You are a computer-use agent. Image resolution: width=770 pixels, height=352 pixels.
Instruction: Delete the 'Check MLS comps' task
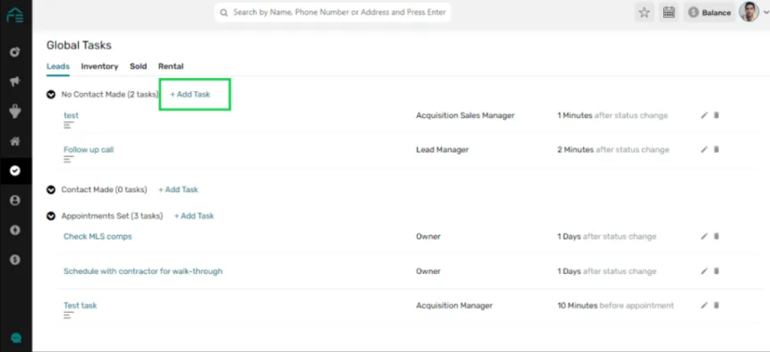(x=716, y=236)
